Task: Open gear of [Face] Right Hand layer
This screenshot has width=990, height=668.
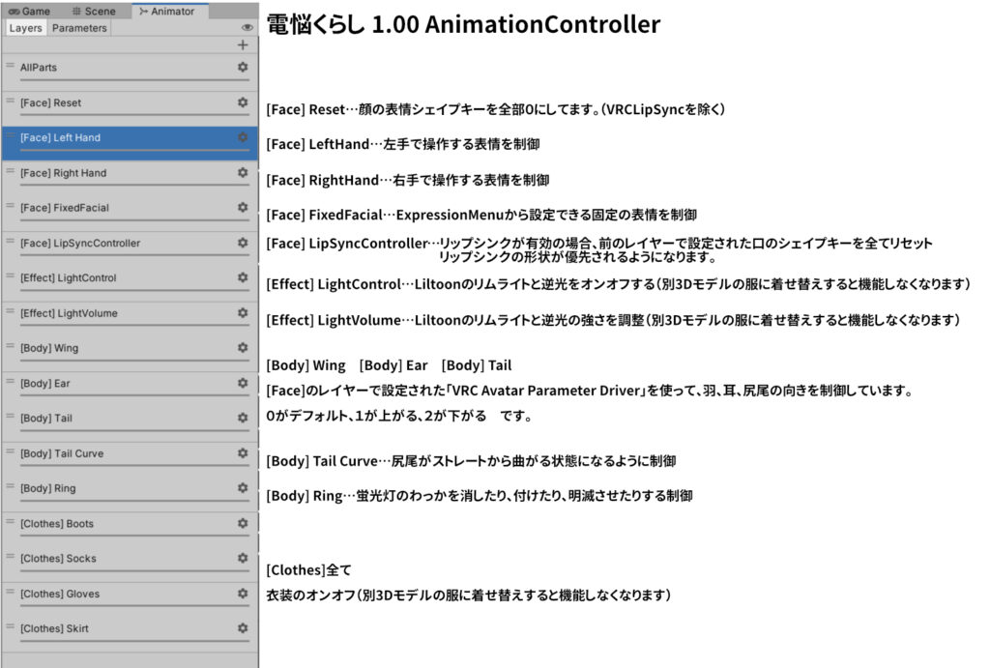Action: 243,172
